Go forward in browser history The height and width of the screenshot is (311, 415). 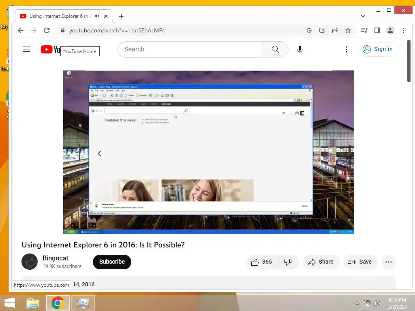point(34,30)
